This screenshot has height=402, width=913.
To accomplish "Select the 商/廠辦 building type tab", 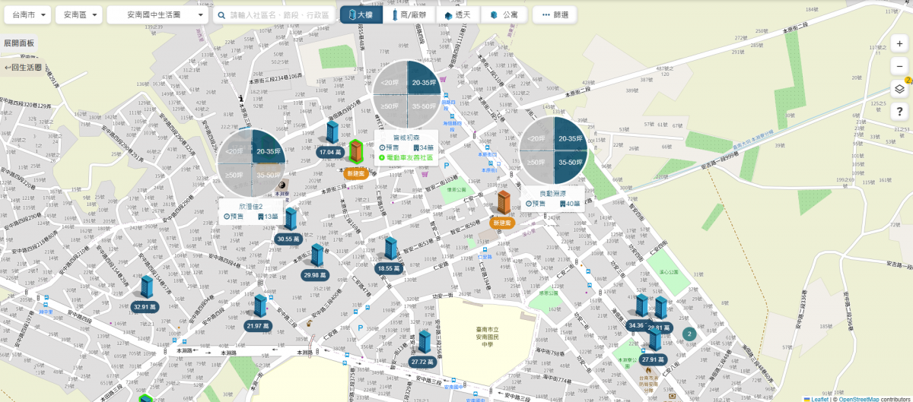I will click(409, 15).
